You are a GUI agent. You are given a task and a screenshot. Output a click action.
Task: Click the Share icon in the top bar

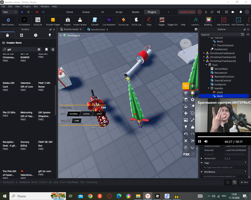tap(218, 12)
